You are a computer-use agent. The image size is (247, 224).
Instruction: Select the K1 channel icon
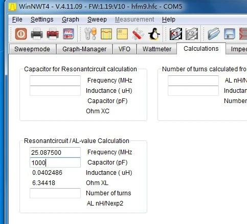(x=175, y=34)
